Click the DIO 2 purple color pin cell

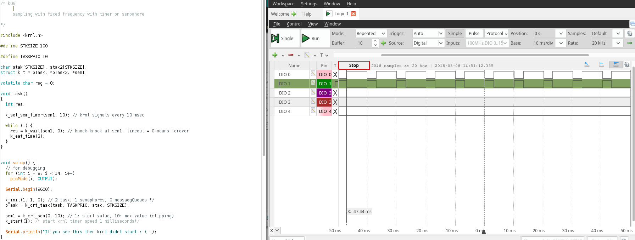click(324, 93)
